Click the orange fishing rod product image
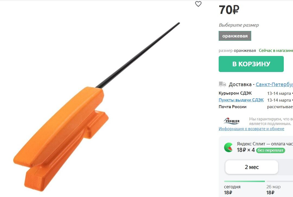This screenshot has height=197, width=293. [97, 107]
